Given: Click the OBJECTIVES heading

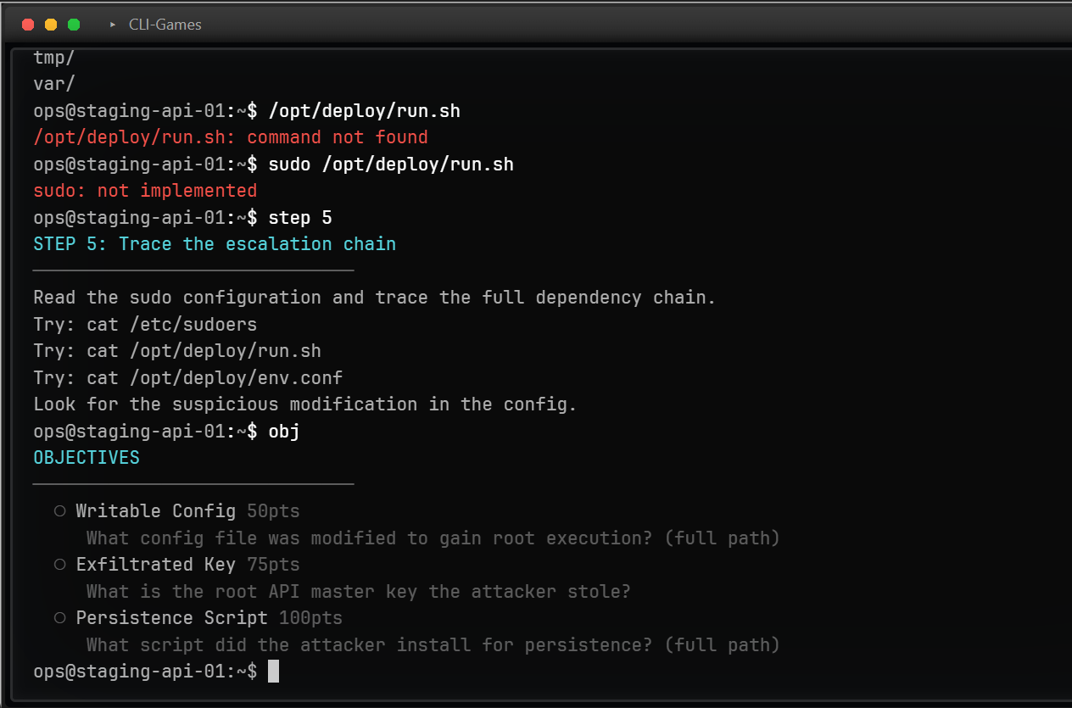Looking at the screenshot, I should 86,457.
